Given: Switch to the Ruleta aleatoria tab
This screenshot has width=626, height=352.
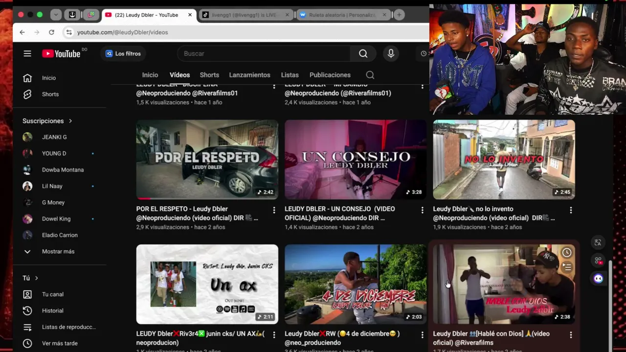Looking at the screenshot, I should [x=343, y=15].
